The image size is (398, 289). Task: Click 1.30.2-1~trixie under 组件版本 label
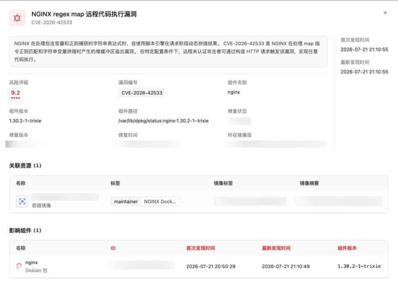tap(25, 121)
